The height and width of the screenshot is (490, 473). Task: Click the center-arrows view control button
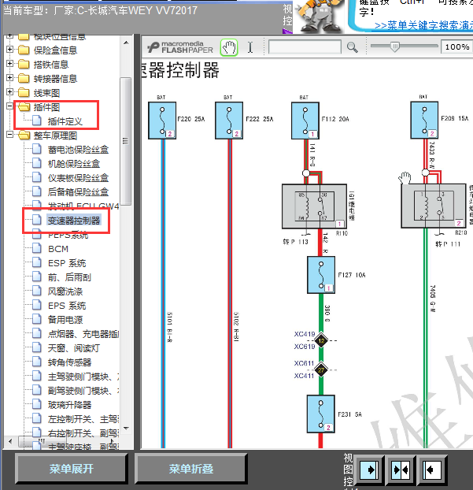click(401, 470)
